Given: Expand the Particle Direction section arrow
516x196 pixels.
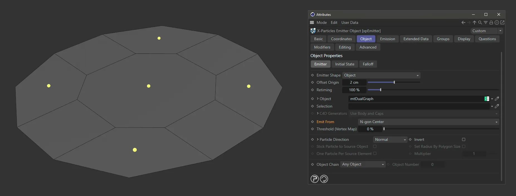Looking at the screenshot, I should tap(318, 139).
